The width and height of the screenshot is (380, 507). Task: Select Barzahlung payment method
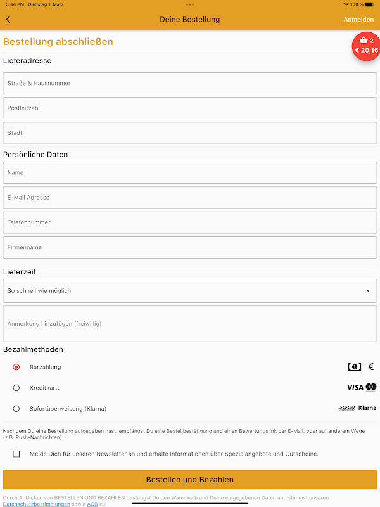point(16,367)
